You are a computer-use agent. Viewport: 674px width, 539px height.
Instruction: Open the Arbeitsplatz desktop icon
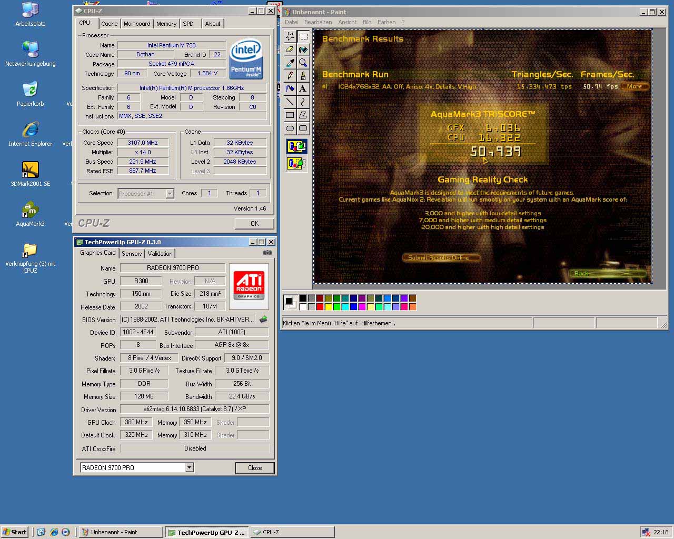point(31,15)
